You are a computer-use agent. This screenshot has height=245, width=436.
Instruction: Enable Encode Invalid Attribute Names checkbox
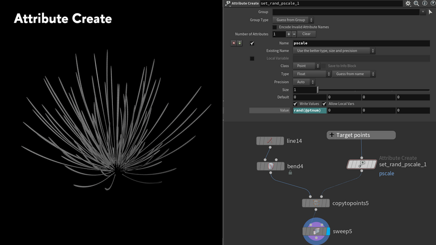(x=275, y=27)
